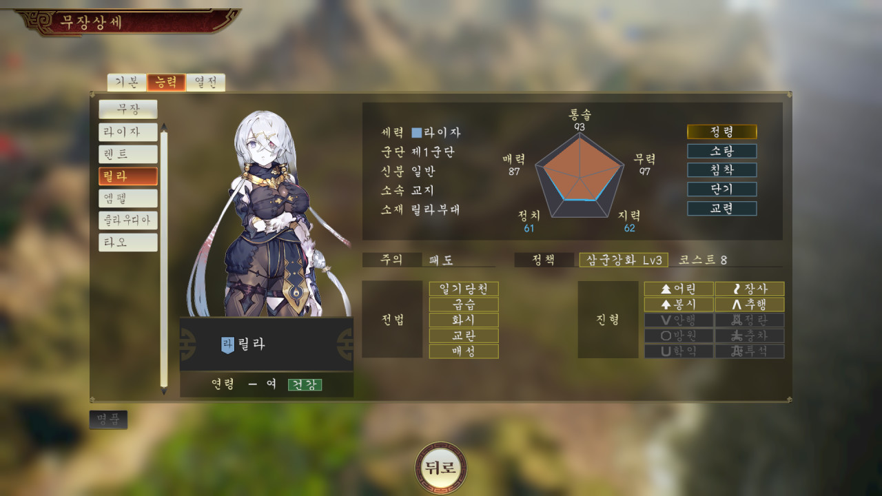Choose the 추행 wedge formation
Image resolution: width=882 pixels, height=496 pixels.
(750, 304)
